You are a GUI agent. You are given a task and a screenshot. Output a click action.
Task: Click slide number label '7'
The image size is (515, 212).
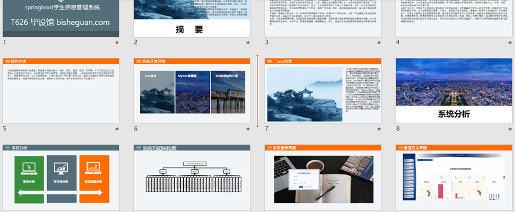[266, 129]
